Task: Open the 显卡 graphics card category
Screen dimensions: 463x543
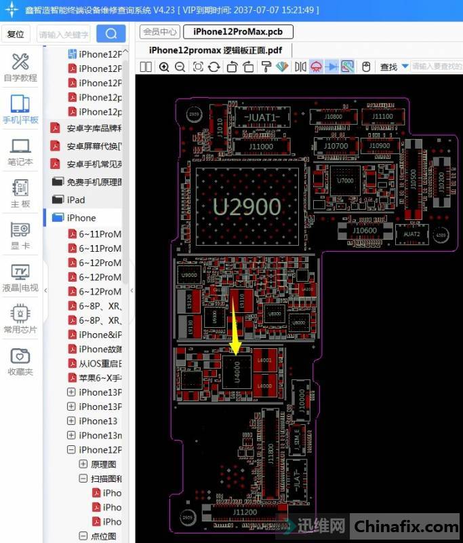Action: click(20, 236)
